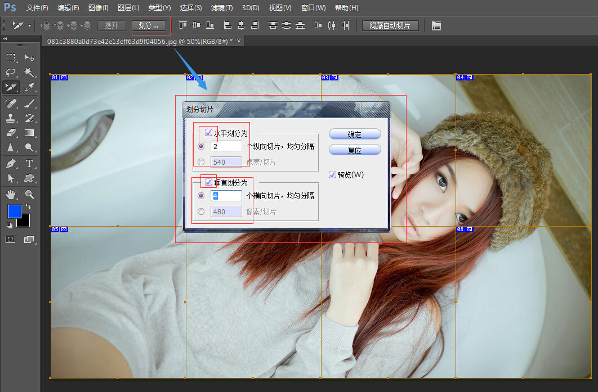
Task: Select the 540 像素/切片 radio button
Action: pyautogui.click(x=202, y=162)
